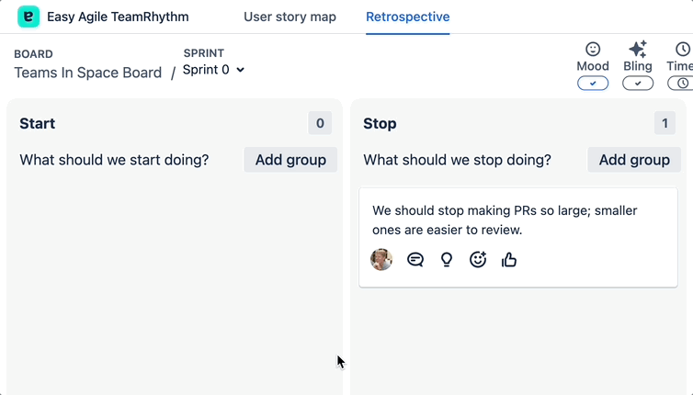Thumbs up the PR size card
The width and height of the screenshot is (693, 395).
pos(509,260)
